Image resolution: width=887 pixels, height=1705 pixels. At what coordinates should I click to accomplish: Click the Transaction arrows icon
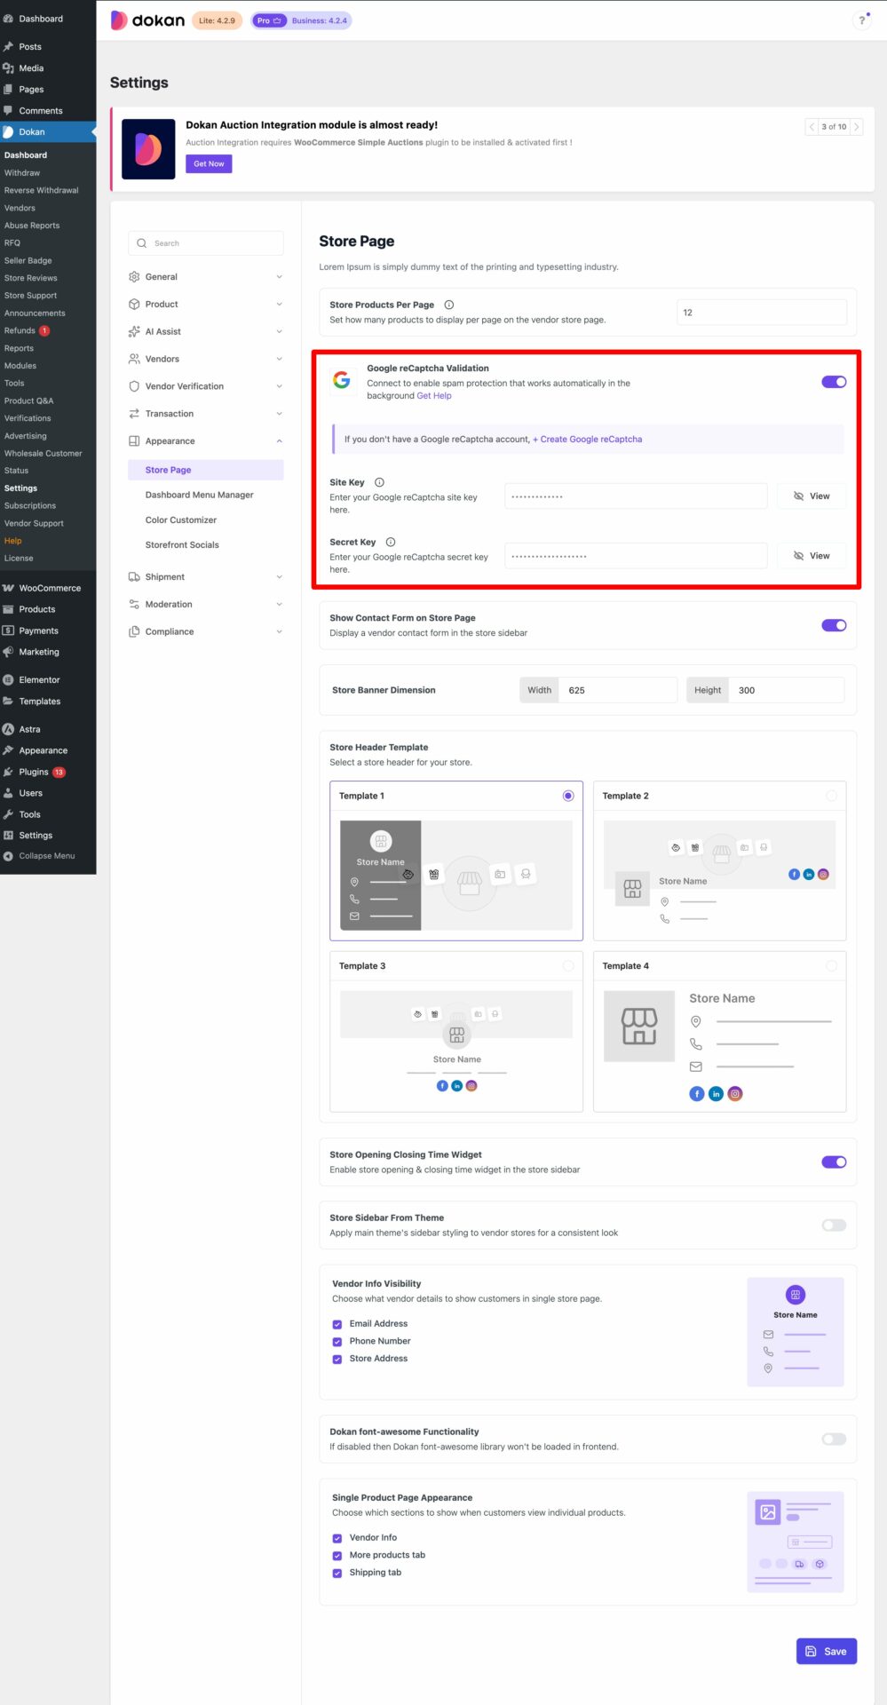click(x=134, y=414)
